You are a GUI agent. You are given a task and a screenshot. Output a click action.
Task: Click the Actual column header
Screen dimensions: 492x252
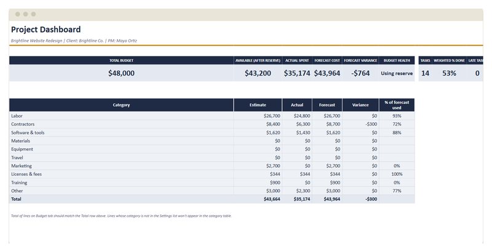(297, 105)
